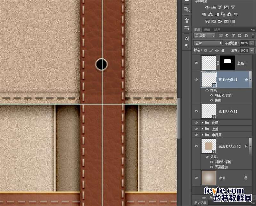Hide the 上盖 group

coord(196,129)
